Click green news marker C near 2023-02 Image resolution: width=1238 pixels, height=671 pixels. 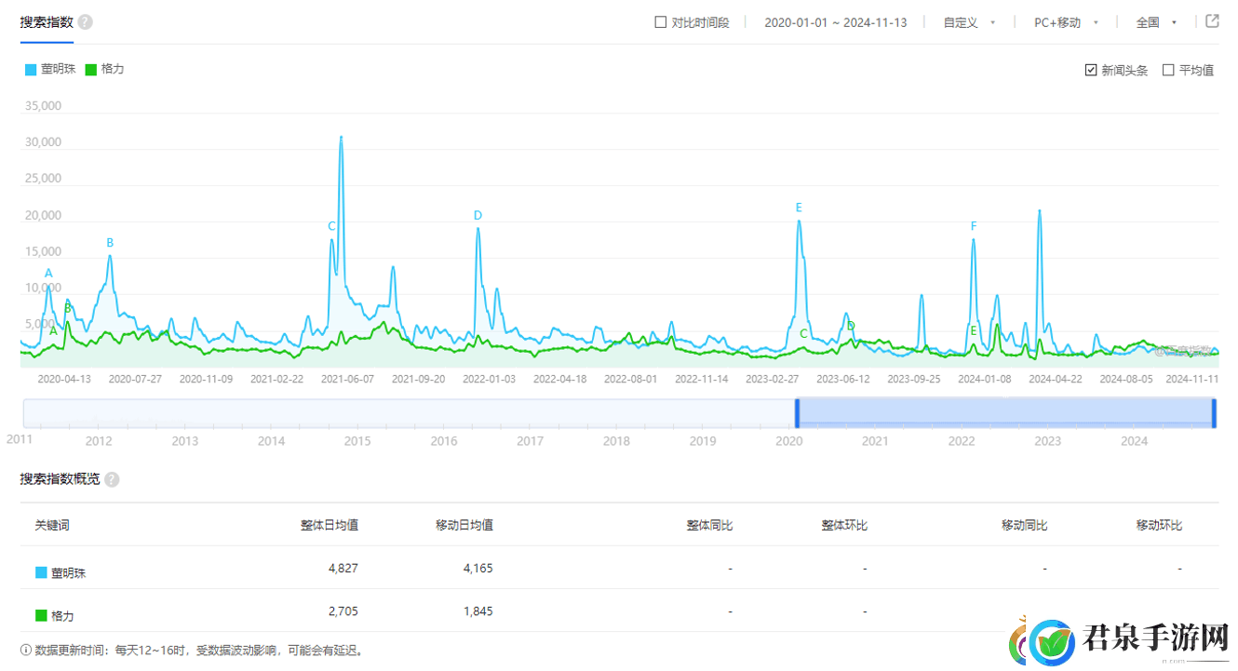click(803, 333)
